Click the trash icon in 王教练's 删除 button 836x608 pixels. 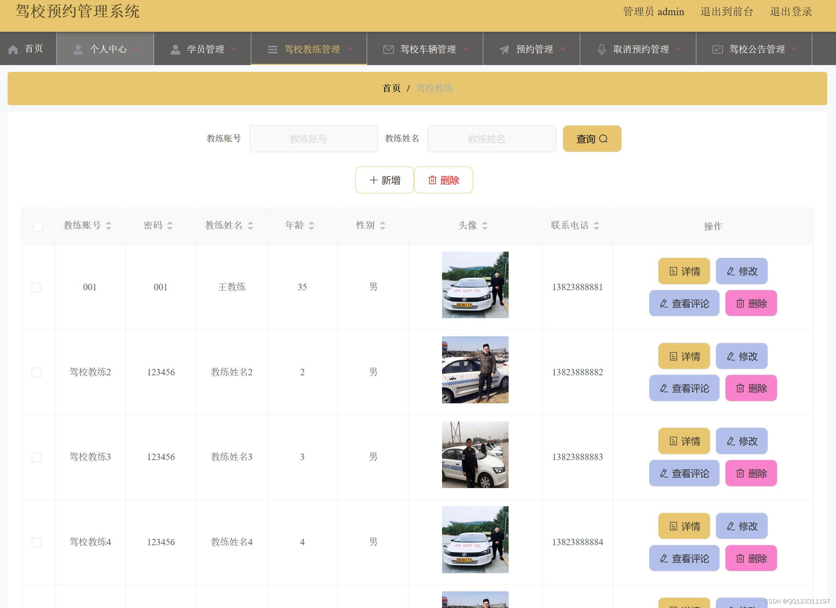point(740,303)
